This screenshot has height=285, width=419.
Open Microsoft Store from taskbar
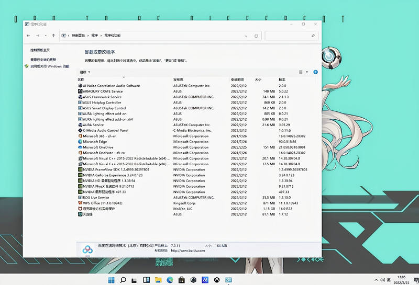182,280
